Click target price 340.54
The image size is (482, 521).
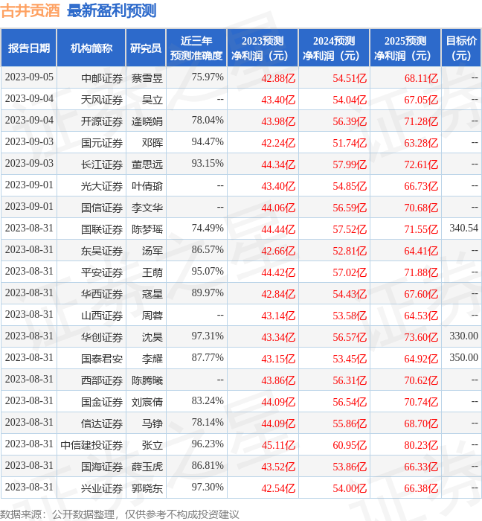pos(463,228)
